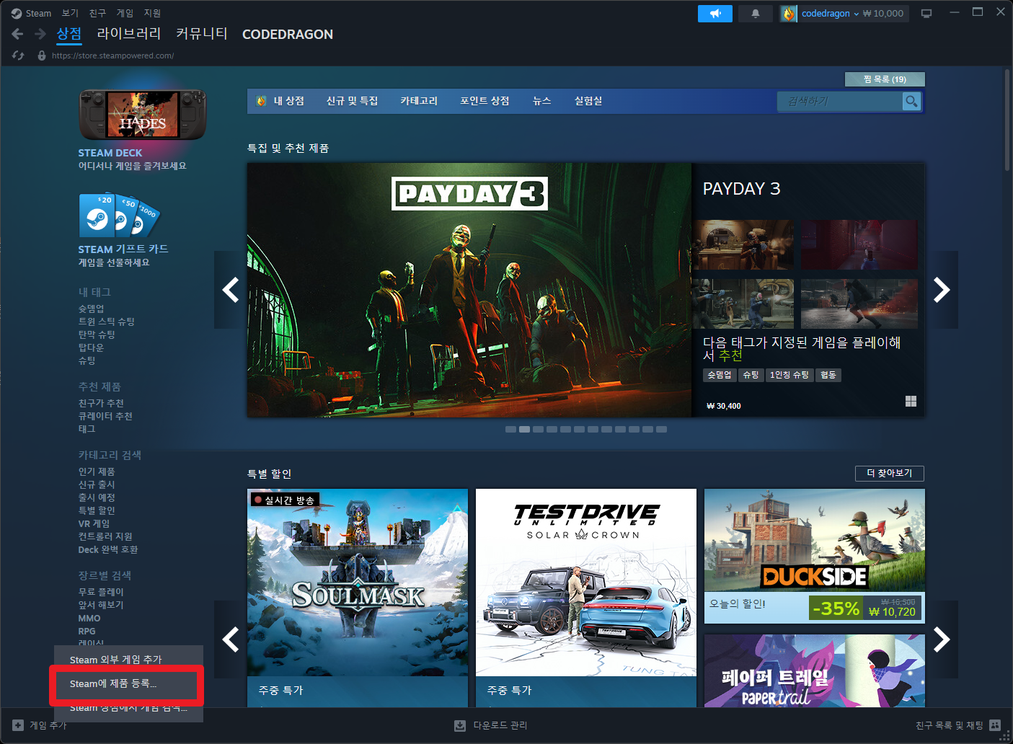Open the 내 상점 store menu
Viewport: 1013px width, 744px height.
coord(280,101)
